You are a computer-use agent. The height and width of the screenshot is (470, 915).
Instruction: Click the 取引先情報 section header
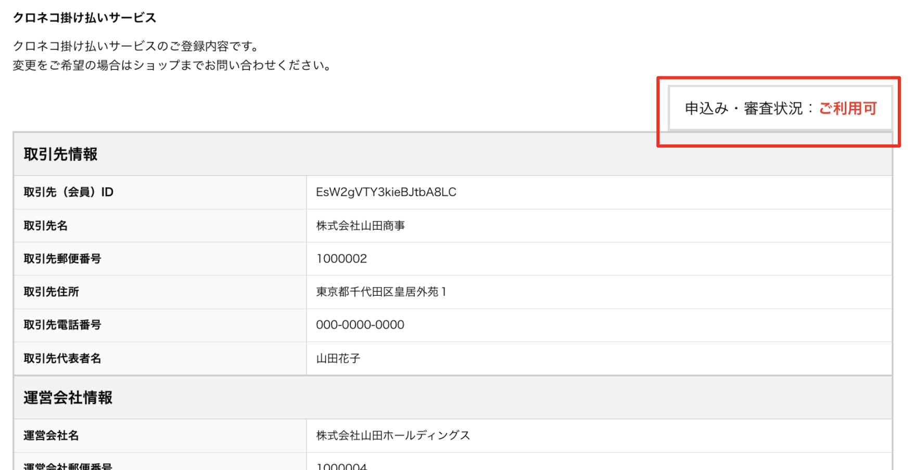point(60,154)
